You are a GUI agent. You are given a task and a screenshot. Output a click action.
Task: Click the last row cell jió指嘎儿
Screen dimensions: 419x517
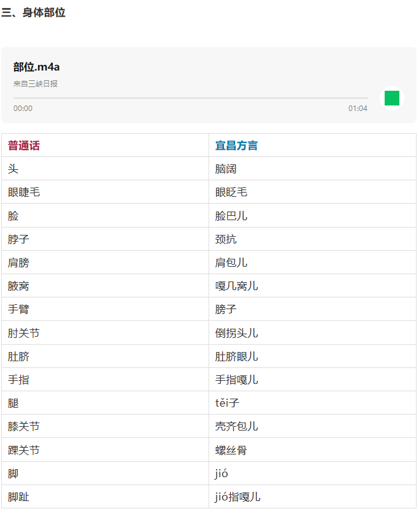[x=237, y=497]
